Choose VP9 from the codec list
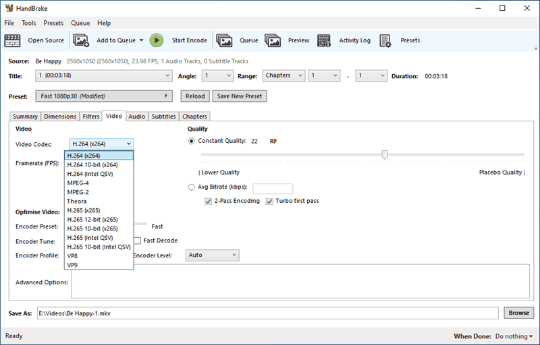 [99, 265]
